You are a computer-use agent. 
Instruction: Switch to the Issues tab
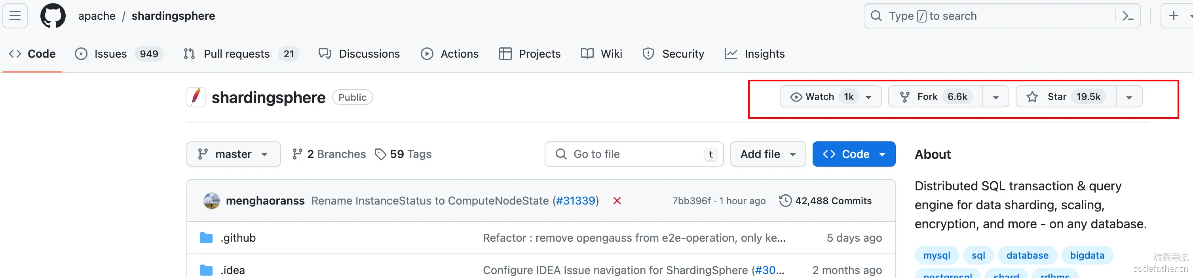pyautogui.click(x=119, y=54)
